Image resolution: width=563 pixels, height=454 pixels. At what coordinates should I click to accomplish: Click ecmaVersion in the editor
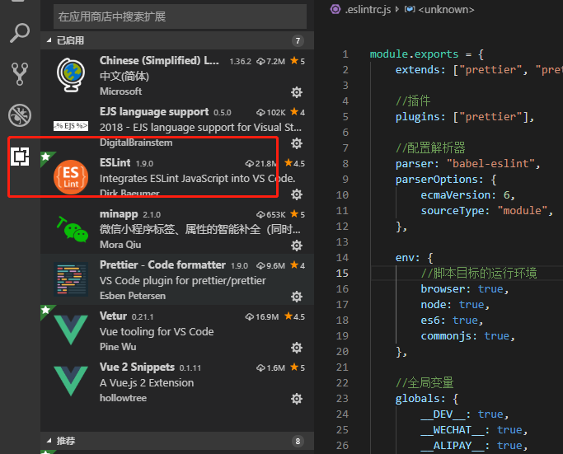tap(456, 195)
